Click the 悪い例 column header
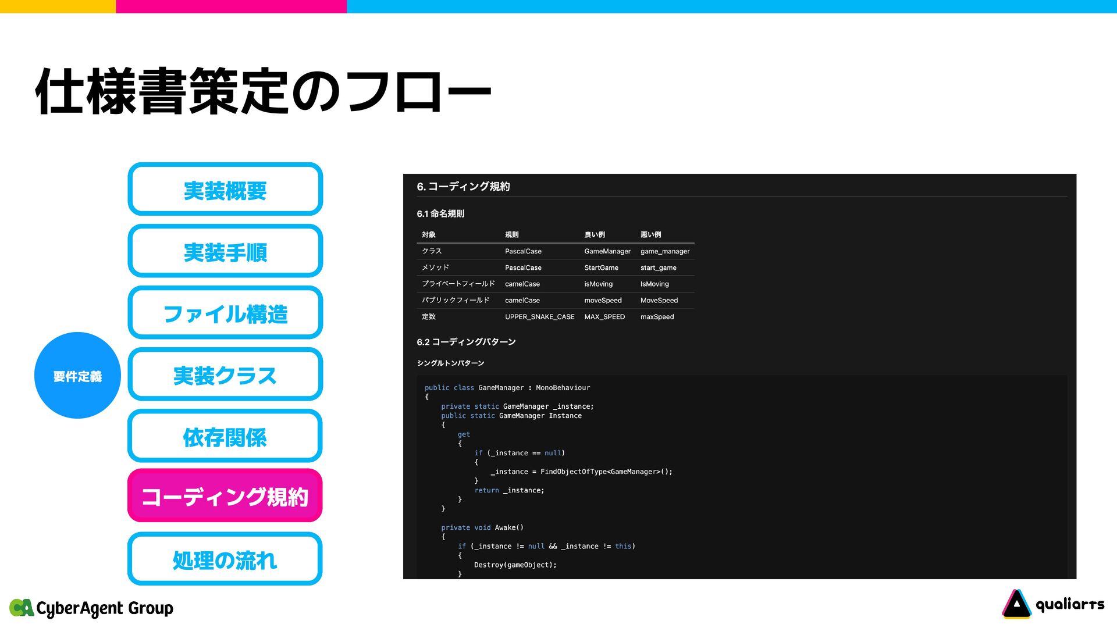 click(x=650, y=235)
